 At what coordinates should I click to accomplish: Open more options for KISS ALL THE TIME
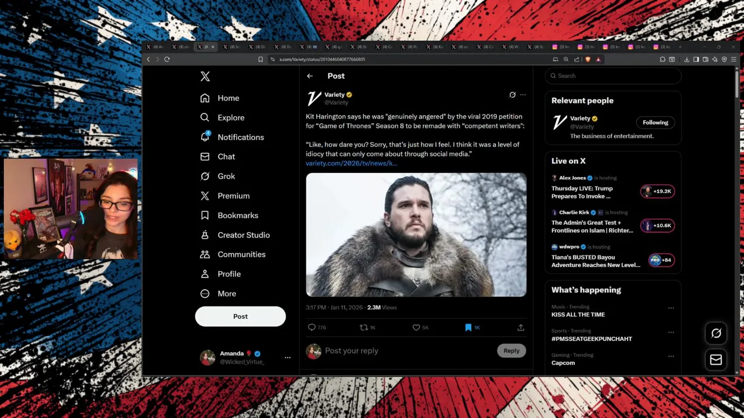pyautogui.click(x=671, y=308)
